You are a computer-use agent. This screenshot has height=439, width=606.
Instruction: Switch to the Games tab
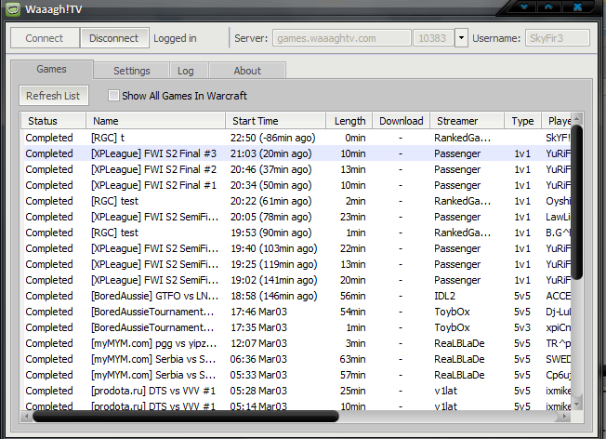[52, 69]
